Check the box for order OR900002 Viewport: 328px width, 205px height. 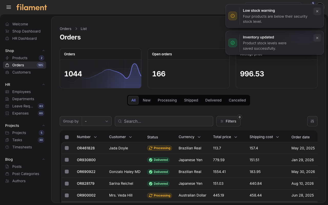(67, 195)
